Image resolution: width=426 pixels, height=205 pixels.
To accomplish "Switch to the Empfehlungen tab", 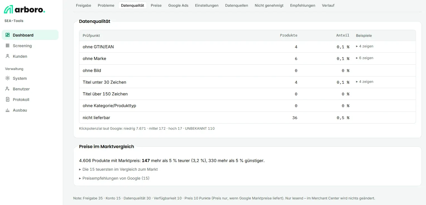I will coord(303,5).
